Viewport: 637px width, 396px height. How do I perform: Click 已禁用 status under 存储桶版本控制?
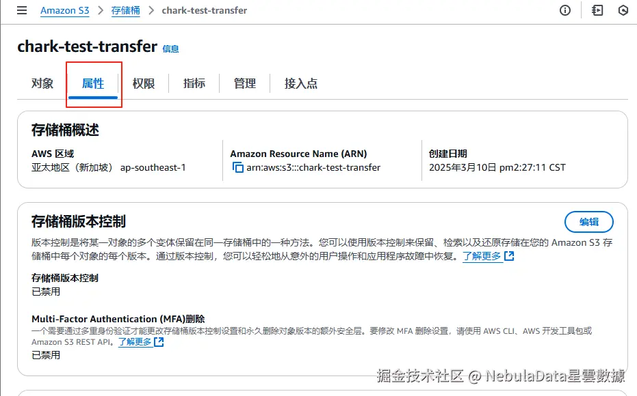click(46, 292)
